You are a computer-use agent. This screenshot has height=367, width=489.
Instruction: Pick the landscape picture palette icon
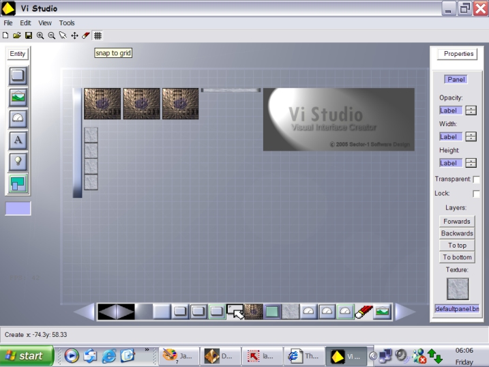point(382,312)
